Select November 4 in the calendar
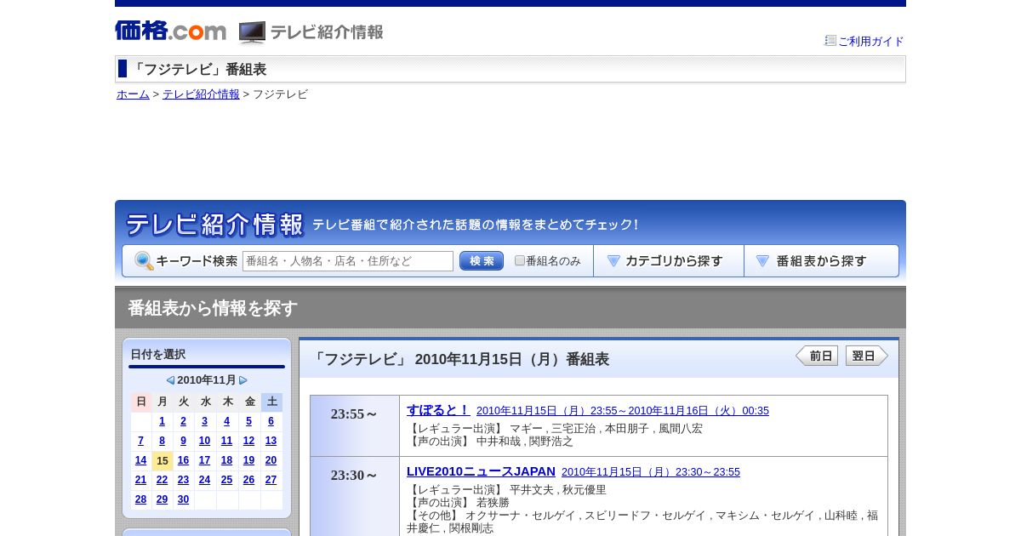 click(x=226, y=421)
